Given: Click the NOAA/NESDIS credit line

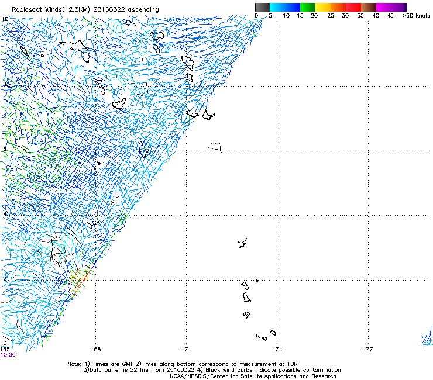Looking at the screenshot, I should pyautogui.click(x=253, y=376).
